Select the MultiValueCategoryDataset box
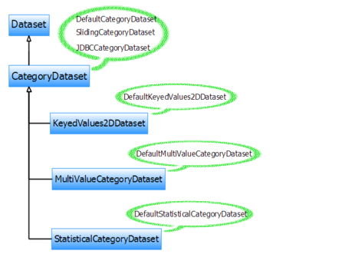Screen dimensions: 345x277 [x=109, y=179]
